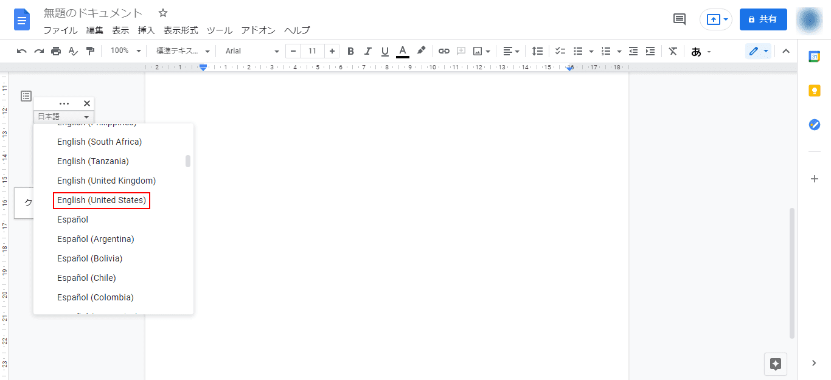Open the Arial font dropdown
This screenshot has width=831, height=380.
pos(252,51)
